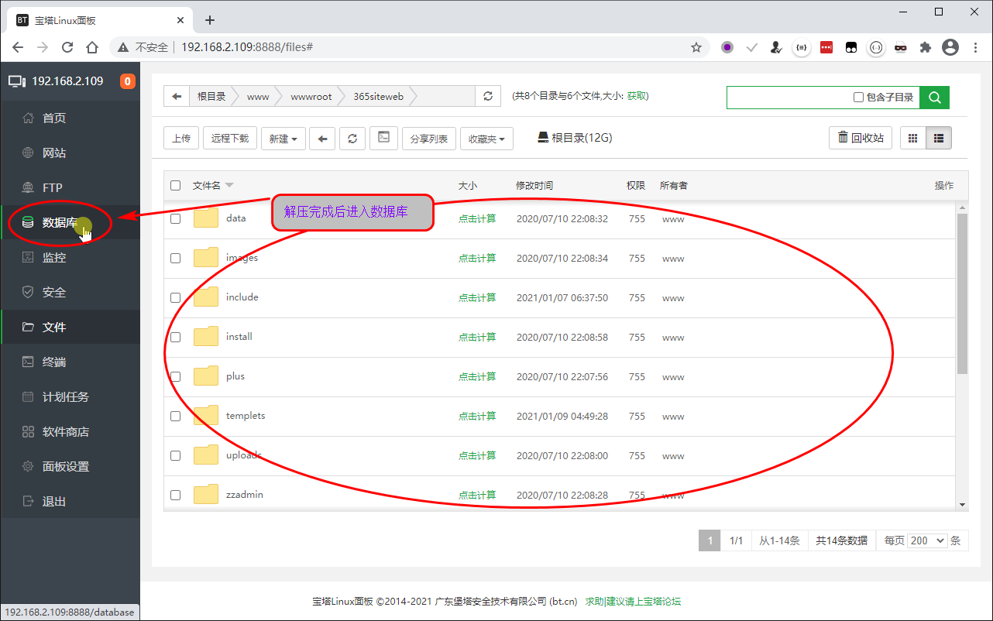Check the box for the uploads folder
993x621 pixels.
tap(175, 455)
